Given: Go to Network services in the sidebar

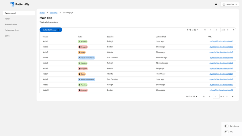Looking at the screenshot, I should 19,30.
